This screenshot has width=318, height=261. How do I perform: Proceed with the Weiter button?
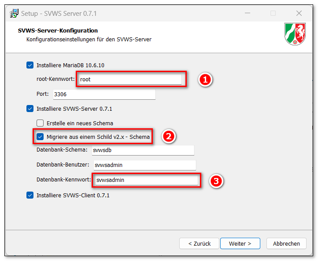pos(240,243)
